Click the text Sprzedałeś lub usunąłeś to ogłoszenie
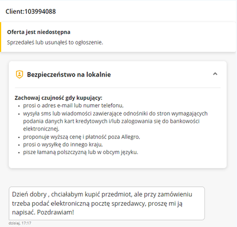The image size is (237, 227). tap(55, 42)
